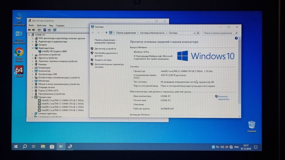This screenshot has width=285, height=160.
Task: Click Диспетчер устройств link in Система sidebar
Action: pos(105,49)
